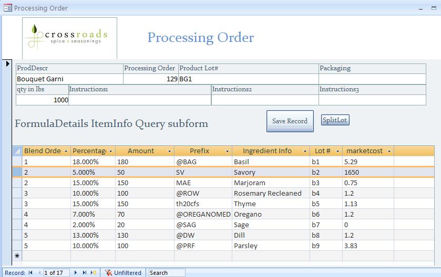Jump to last record button
This screenshot has width=441, height=277.
click(84, 273)
